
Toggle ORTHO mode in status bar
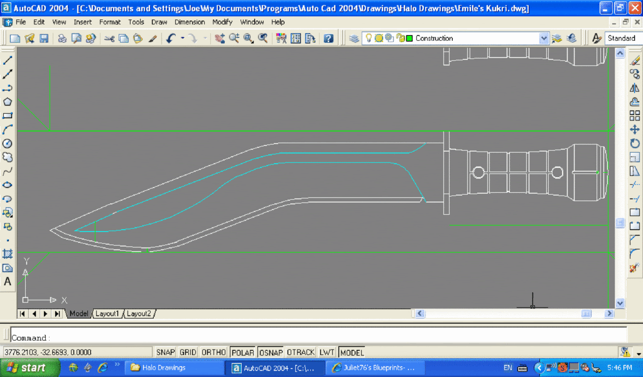(x=213, y=352)
